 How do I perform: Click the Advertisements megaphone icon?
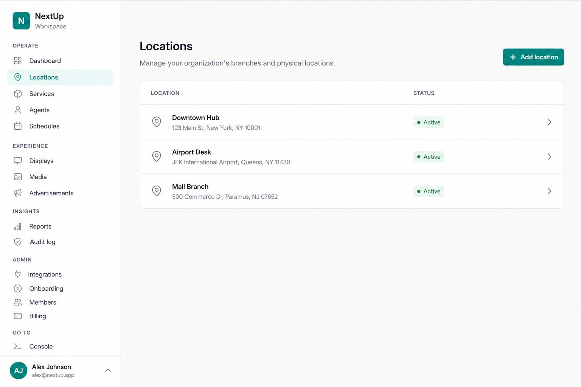[x=18, y=193]
